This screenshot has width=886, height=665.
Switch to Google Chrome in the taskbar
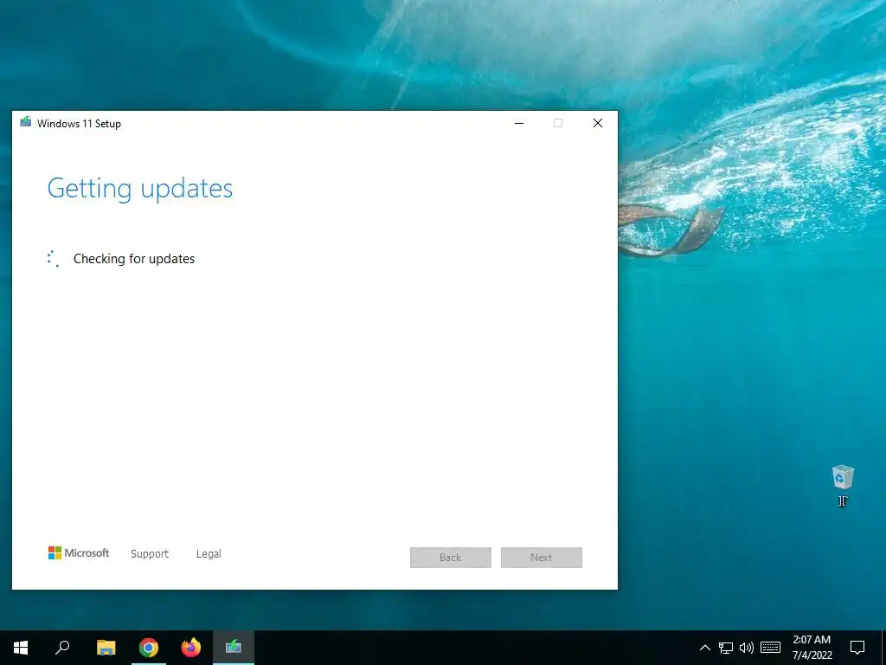tap(149, 648)
